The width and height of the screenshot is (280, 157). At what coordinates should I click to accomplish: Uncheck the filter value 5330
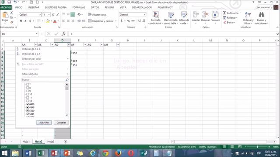pyautogui.click(x=28, y=111)
